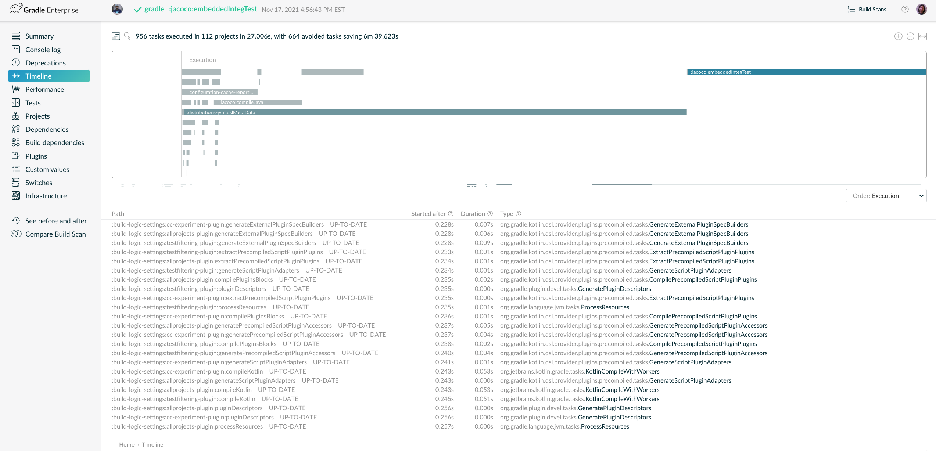Image resolution: width=936 pixels, height=451 pixels.
Task: Select the :jacoco:embeddedIntegTest timeline bar
Action: 807,72
